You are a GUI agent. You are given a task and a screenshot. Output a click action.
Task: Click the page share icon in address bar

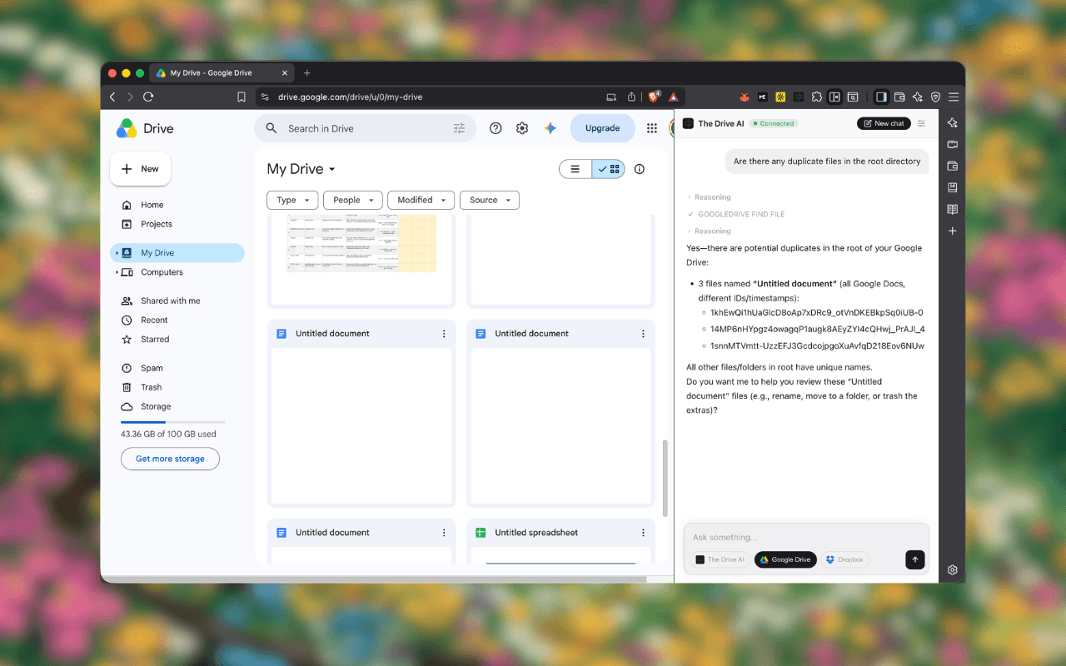point(631,97)
